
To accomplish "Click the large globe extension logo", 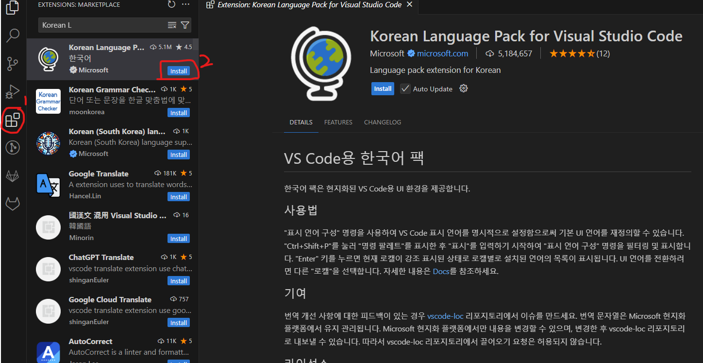I will tap(320, 63).
